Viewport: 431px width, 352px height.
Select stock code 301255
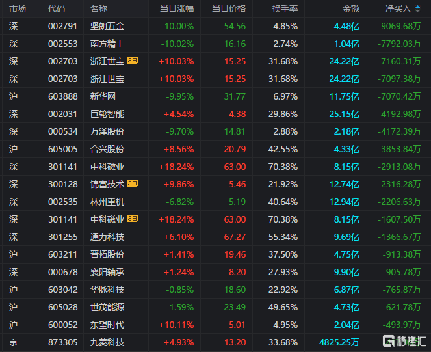click(63, 237)
